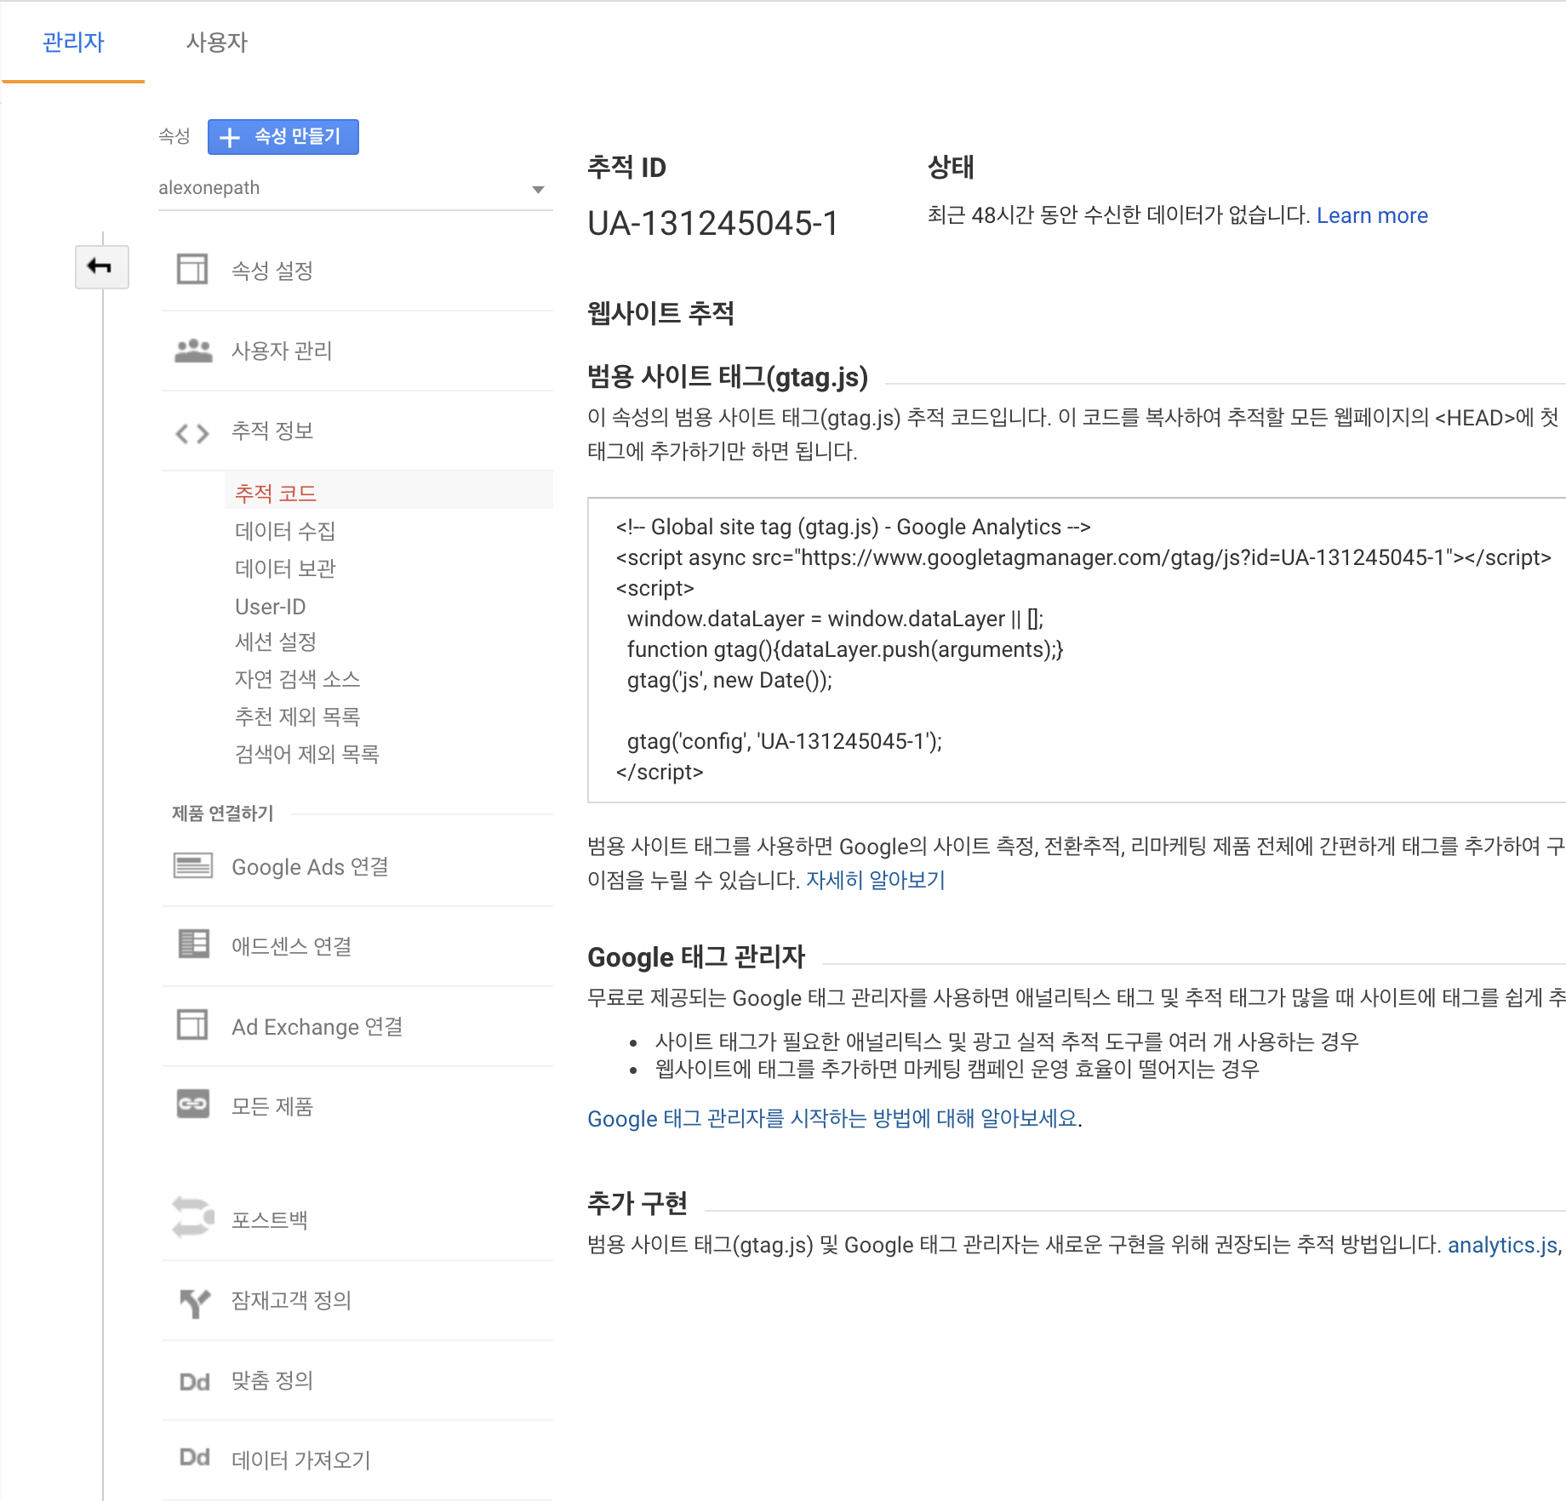Select 데이터 수집 submenu item

click(285, 531)
